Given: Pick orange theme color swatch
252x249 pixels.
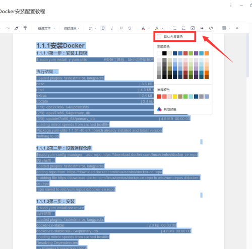Looking at the screenshot, I should click(x=207, y=53).
